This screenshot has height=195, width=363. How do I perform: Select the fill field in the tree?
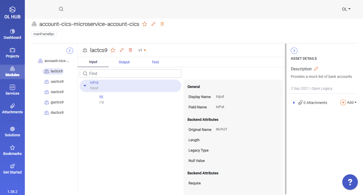pos(101,97)
